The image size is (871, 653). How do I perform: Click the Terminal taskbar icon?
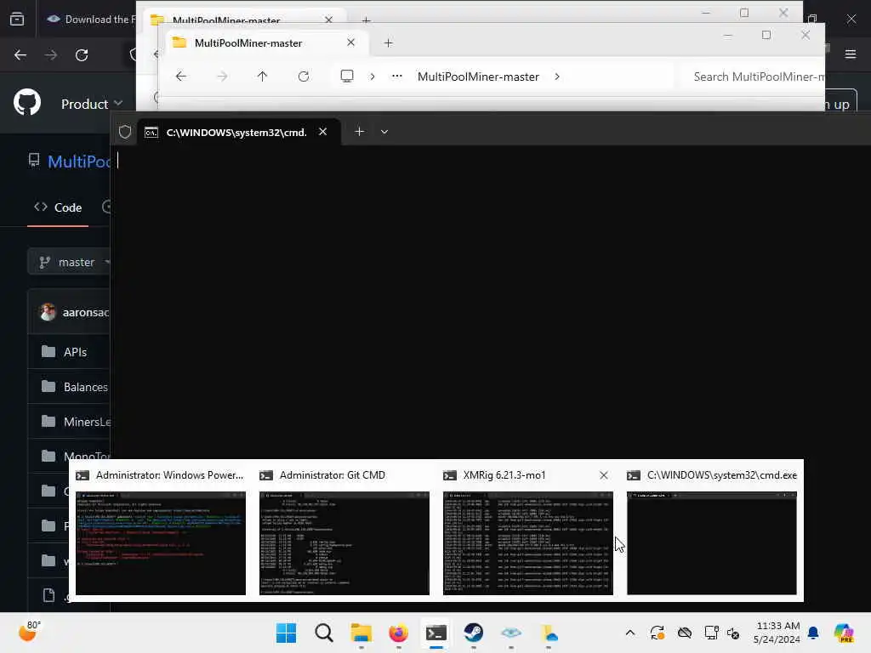[436, 633]
